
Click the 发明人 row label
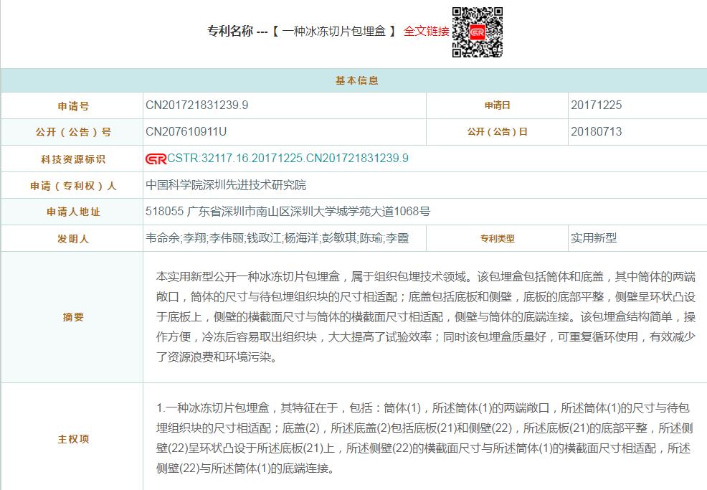73,239
